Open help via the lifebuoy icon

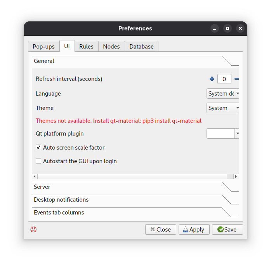[x=33, y=229]
